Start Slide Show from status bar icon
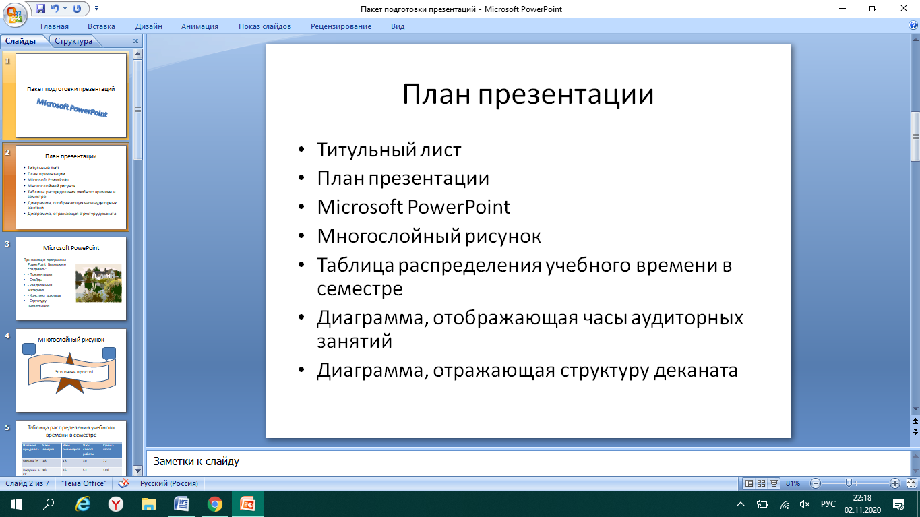920x517 pixels. (774, 483)
